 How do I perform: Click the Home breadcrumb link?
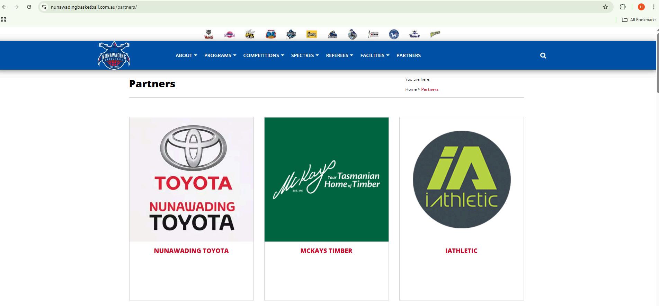click(411, 89)
